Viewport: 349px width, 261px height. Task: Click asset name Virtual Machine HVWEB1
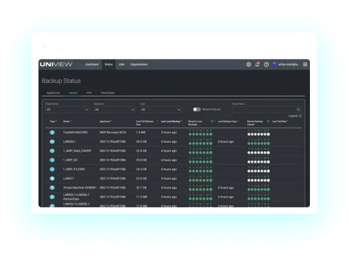(x=80, y=187)
